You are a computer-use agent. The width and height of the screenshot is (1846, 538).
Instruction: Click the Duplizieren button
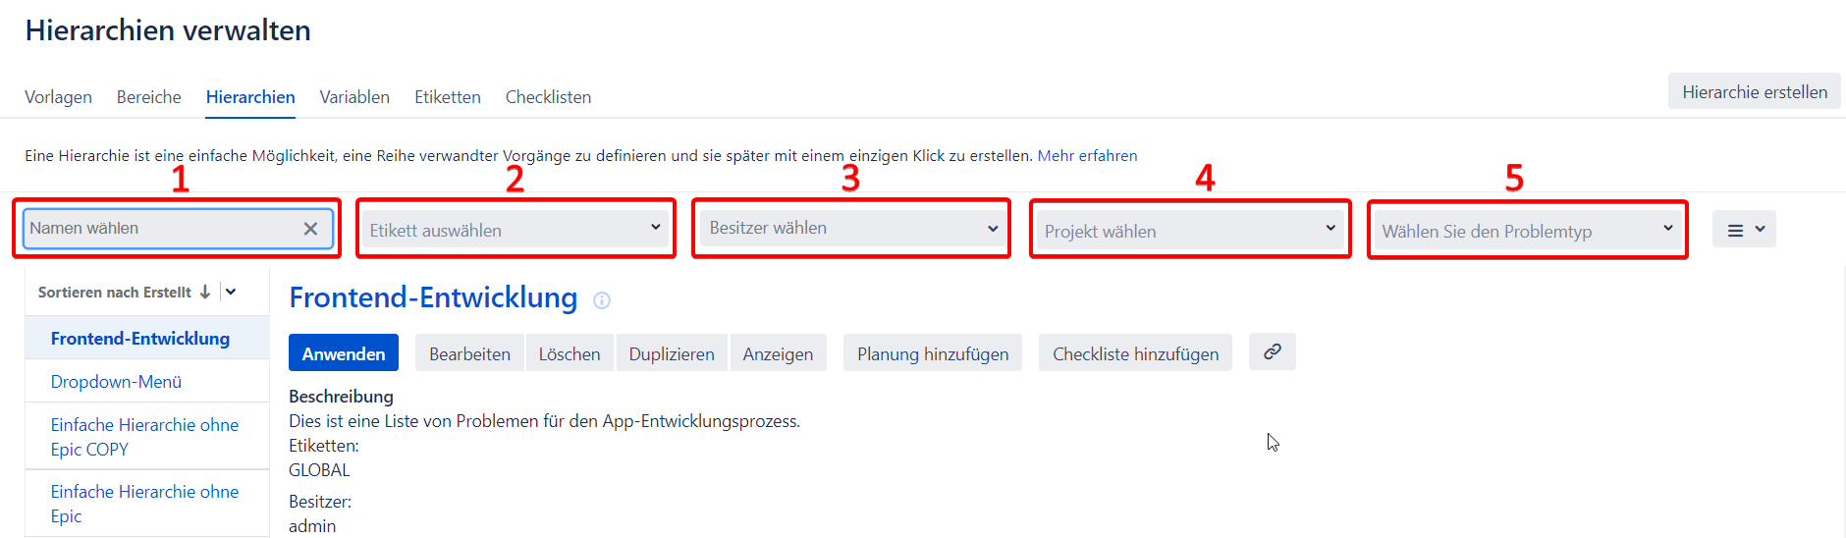(x=672, y=353)
